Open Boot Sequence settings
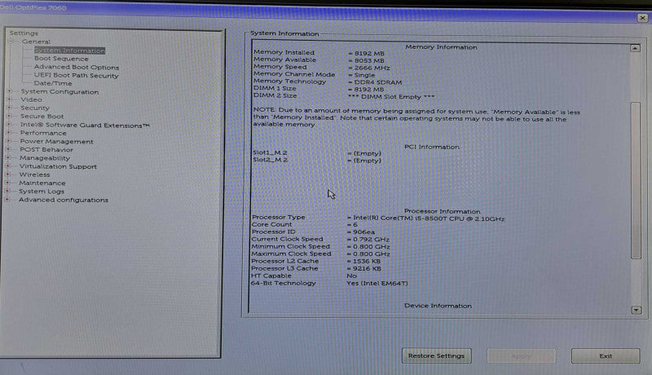 [61, 59]
